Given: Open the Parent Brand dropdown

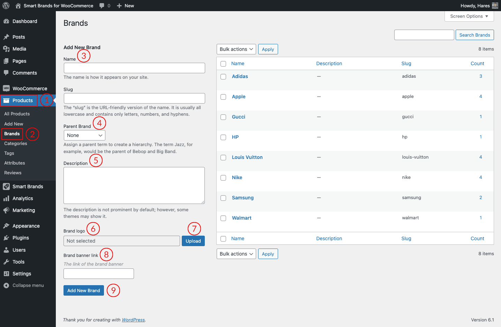Looking at the screenshot, I should pyautogui.click(x=84, y=135).
